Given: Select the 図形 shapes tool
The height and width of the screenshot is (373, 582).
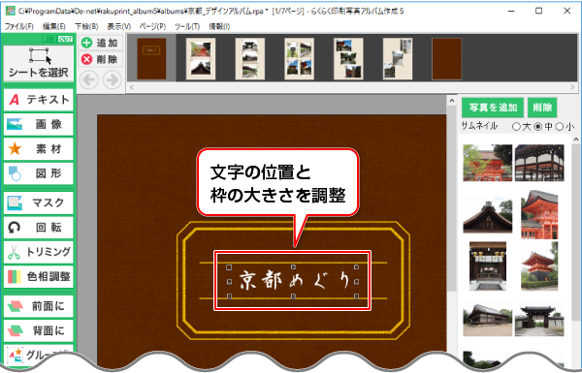Looking at the screenshot, I should 39,173.
